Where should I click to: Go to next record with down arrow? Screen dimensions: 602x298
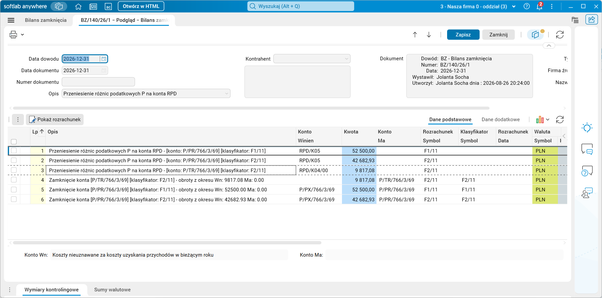(x=429, y=35)
